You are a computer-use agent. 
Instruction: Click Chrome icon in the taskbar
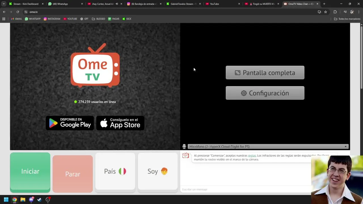(x=14, y=199)
